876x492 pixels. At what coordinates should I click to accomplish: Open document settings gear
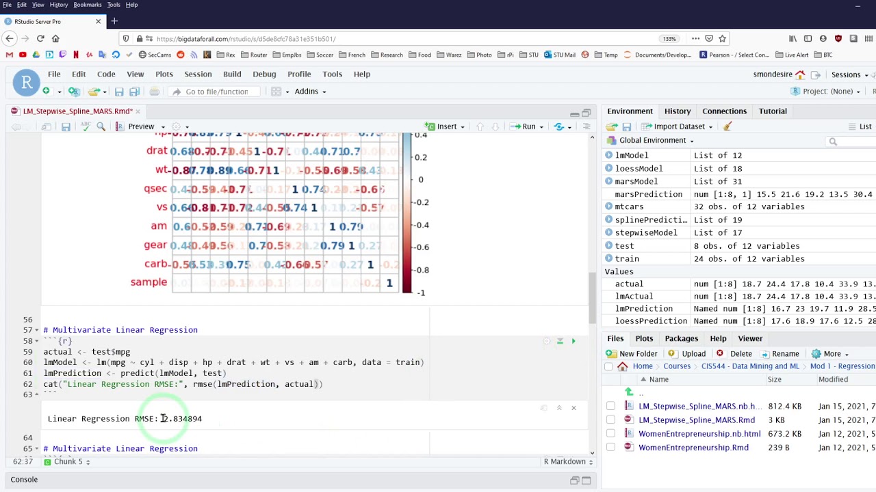[176, 126]
